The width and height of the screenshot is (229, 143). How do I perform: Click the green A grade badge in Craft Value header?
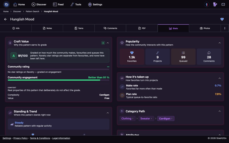pos(103,43)
